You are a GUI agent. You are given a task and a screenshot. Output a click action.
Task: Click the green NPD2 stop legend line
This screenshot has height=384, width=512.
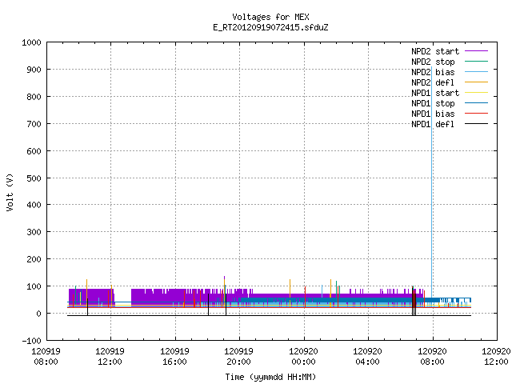coord(476,62)
